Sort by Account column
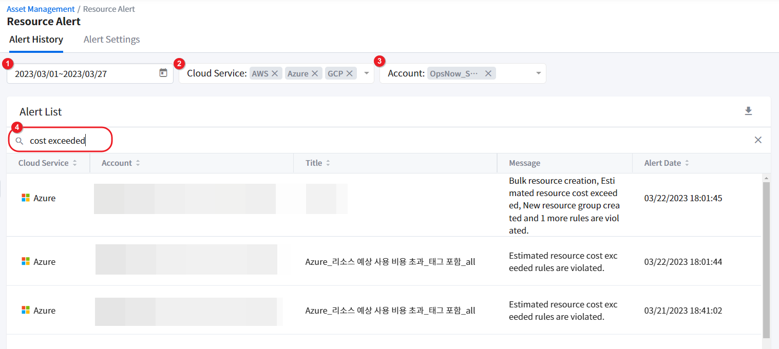 click(x=138, y=163)
